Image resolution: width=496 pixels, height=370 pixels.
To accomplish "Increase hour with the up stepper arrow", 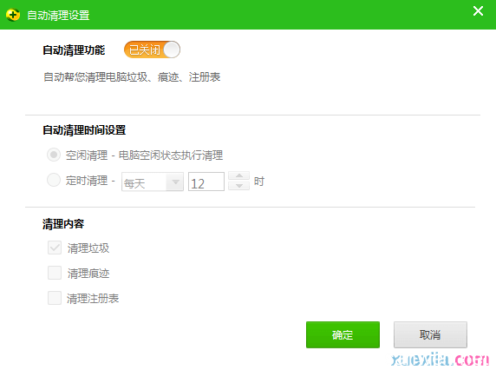I will point(239,175).
